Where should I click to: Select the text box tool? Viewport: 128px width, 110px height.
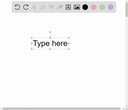click(68, 7)
